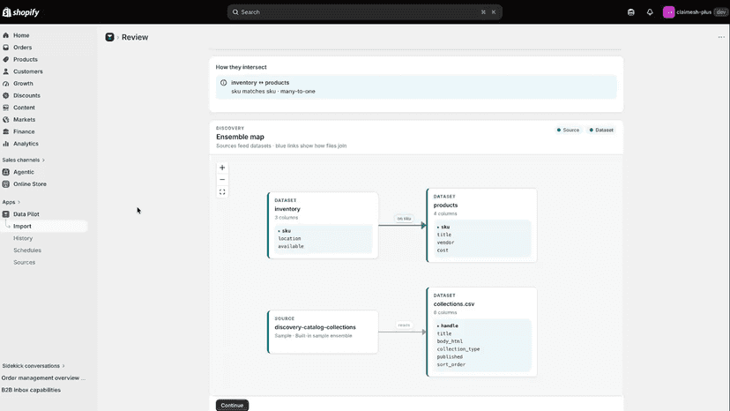
Task: Click the Markets globe icon
Action: (x=5, y=120)
